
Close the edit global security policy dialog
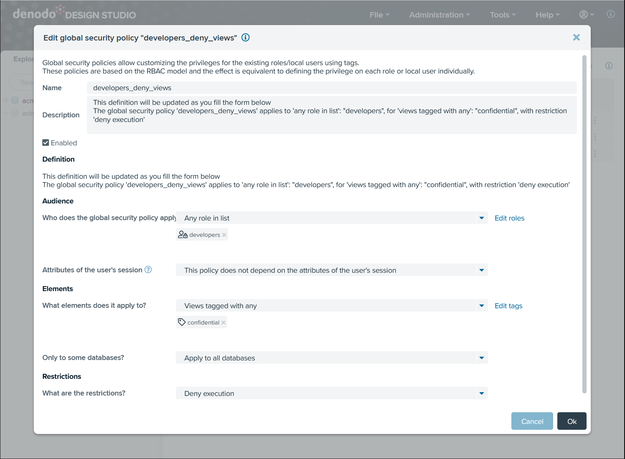coord(577,38)
